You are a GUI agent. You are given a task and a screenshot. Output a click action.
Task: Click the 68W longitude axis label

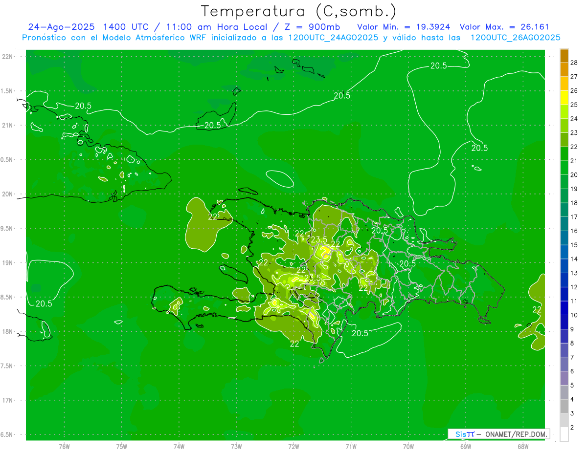point(523,446)
